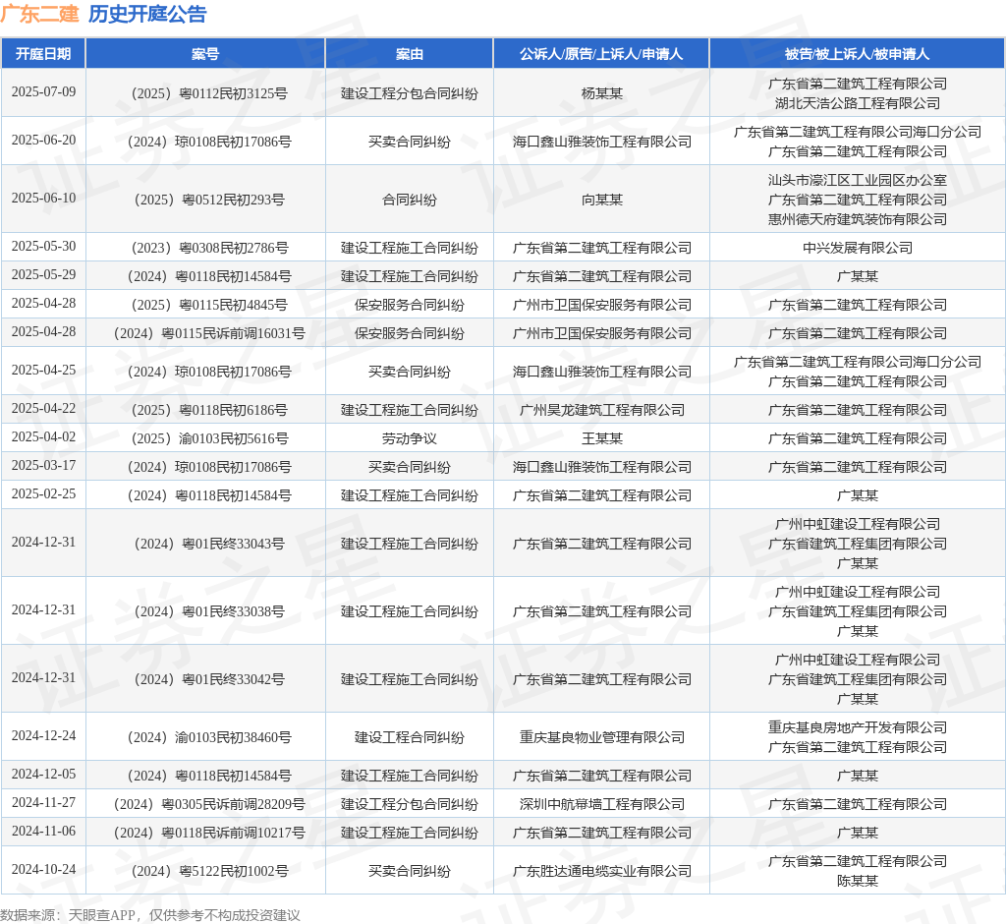This screenshot has width=1006, height=924.
Task: Select case number (2024)粤01民终33043号
Action: (x=205, y=544)
